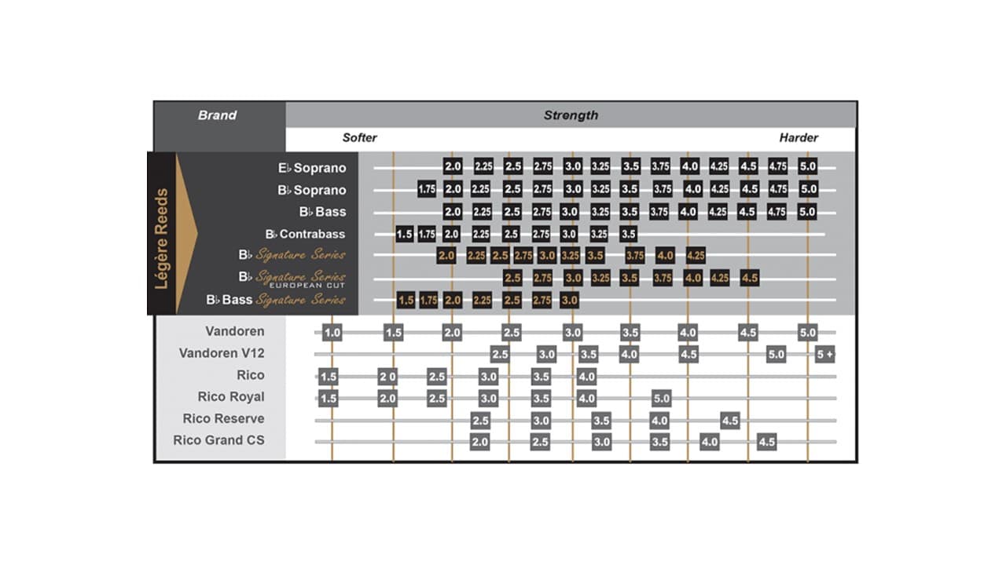Click the gold arrow beside Légère Reeds

click(186, 234)
